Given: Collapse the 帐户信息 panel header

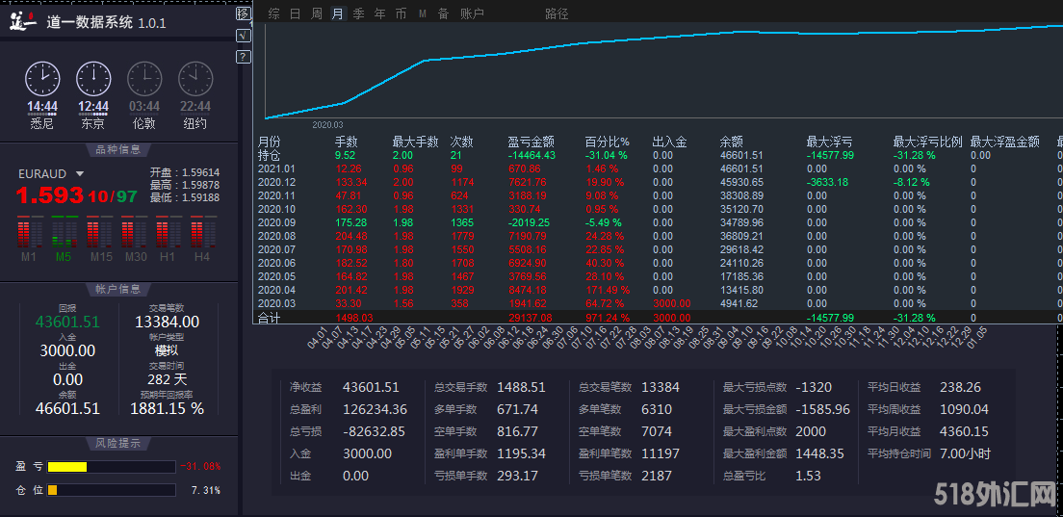Looking at the screenshot, I should coord(118,289).
